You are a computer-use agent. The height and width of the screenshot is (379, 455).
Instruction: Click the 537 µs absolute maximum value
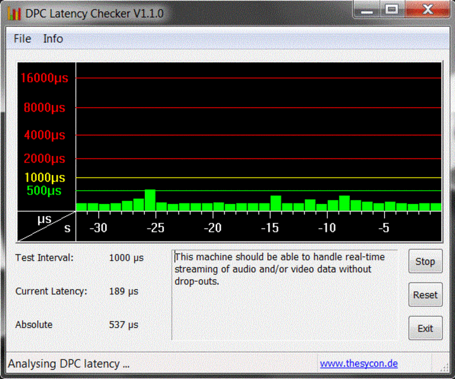pyautogui.click(x=123, y=325)
